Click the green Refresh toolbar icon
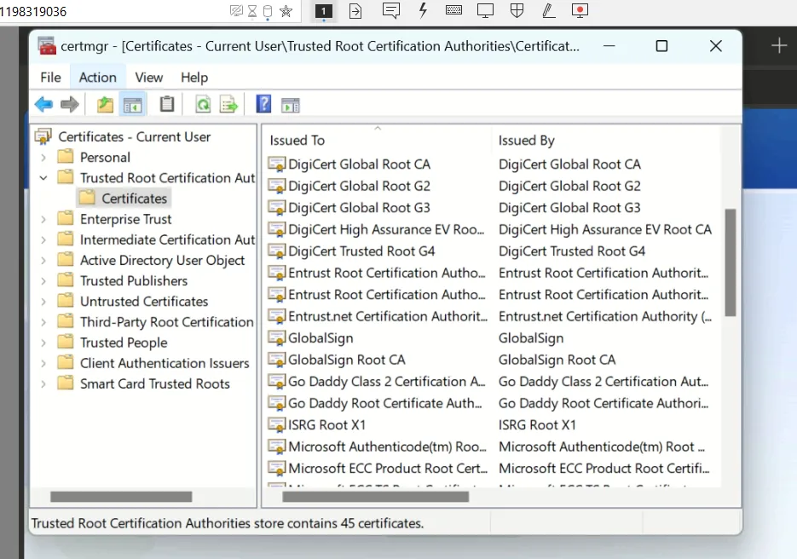Viewport: 797px width, 559px height. coord(203,105)
